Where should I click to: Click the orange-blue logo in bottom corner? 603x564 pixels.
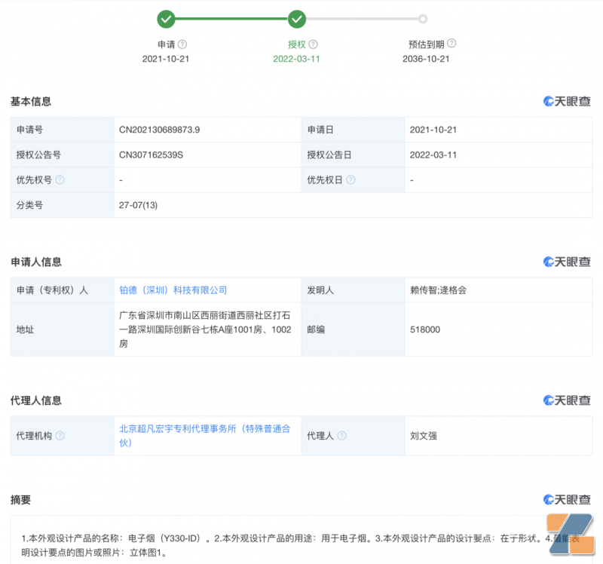(x=573, y=537)
